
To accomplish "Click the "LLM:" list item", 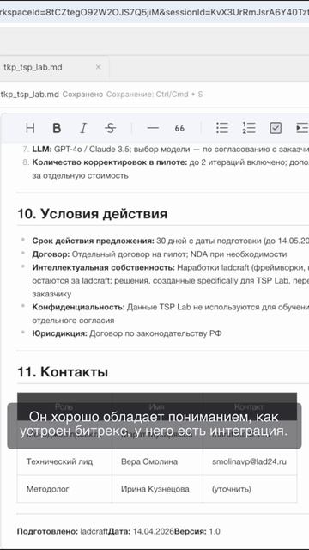I will 171,149.
